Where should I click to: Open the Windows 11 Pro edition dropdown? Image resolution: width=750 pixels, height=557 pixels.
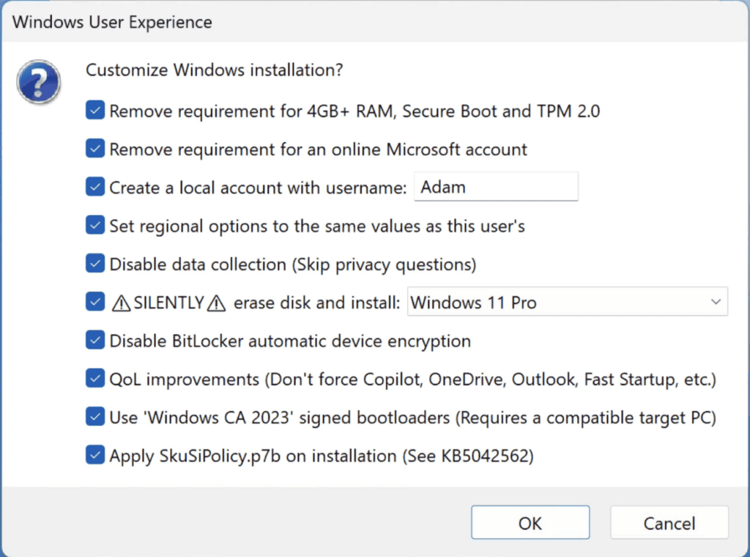568,302
